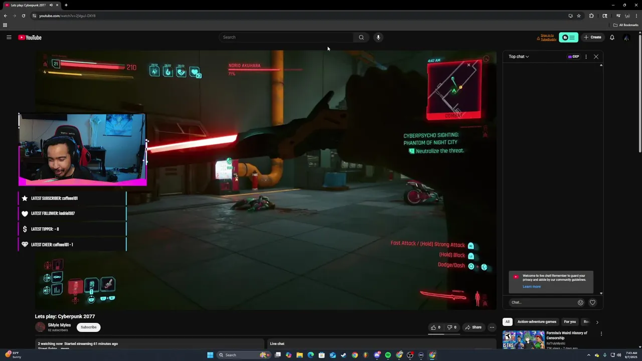
Task: Open more video actions three-dot button
Action: pos(492,327)
